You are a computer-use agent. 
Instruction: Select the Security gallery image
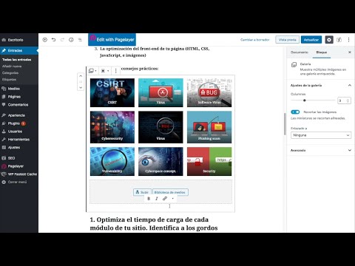(x=209, y=162)
